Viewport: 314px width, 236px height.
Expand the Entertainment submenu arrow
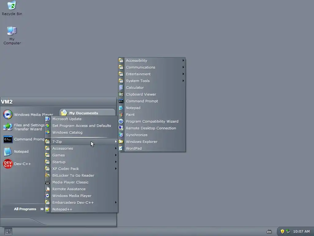(x=183, y=74)
